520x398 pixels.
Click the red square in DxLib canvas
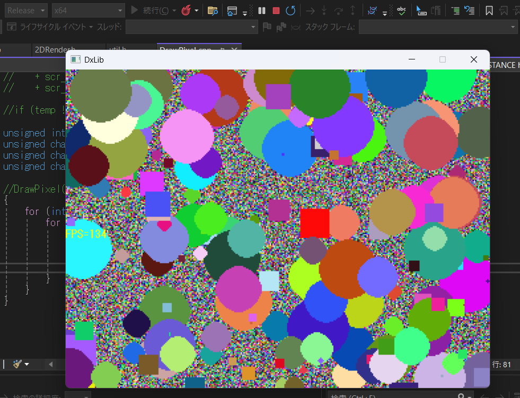pos(314,223)
